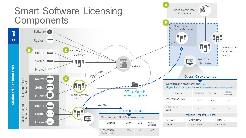Click the Remove link for ISR1921
This screenshot has width=246, height=138.
[x=221, y=125]
